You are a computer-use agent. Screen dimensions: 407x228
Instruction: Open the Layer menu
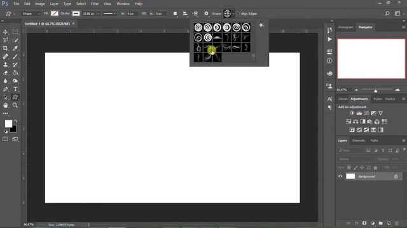pyautogui.click(x=54, y=4)
